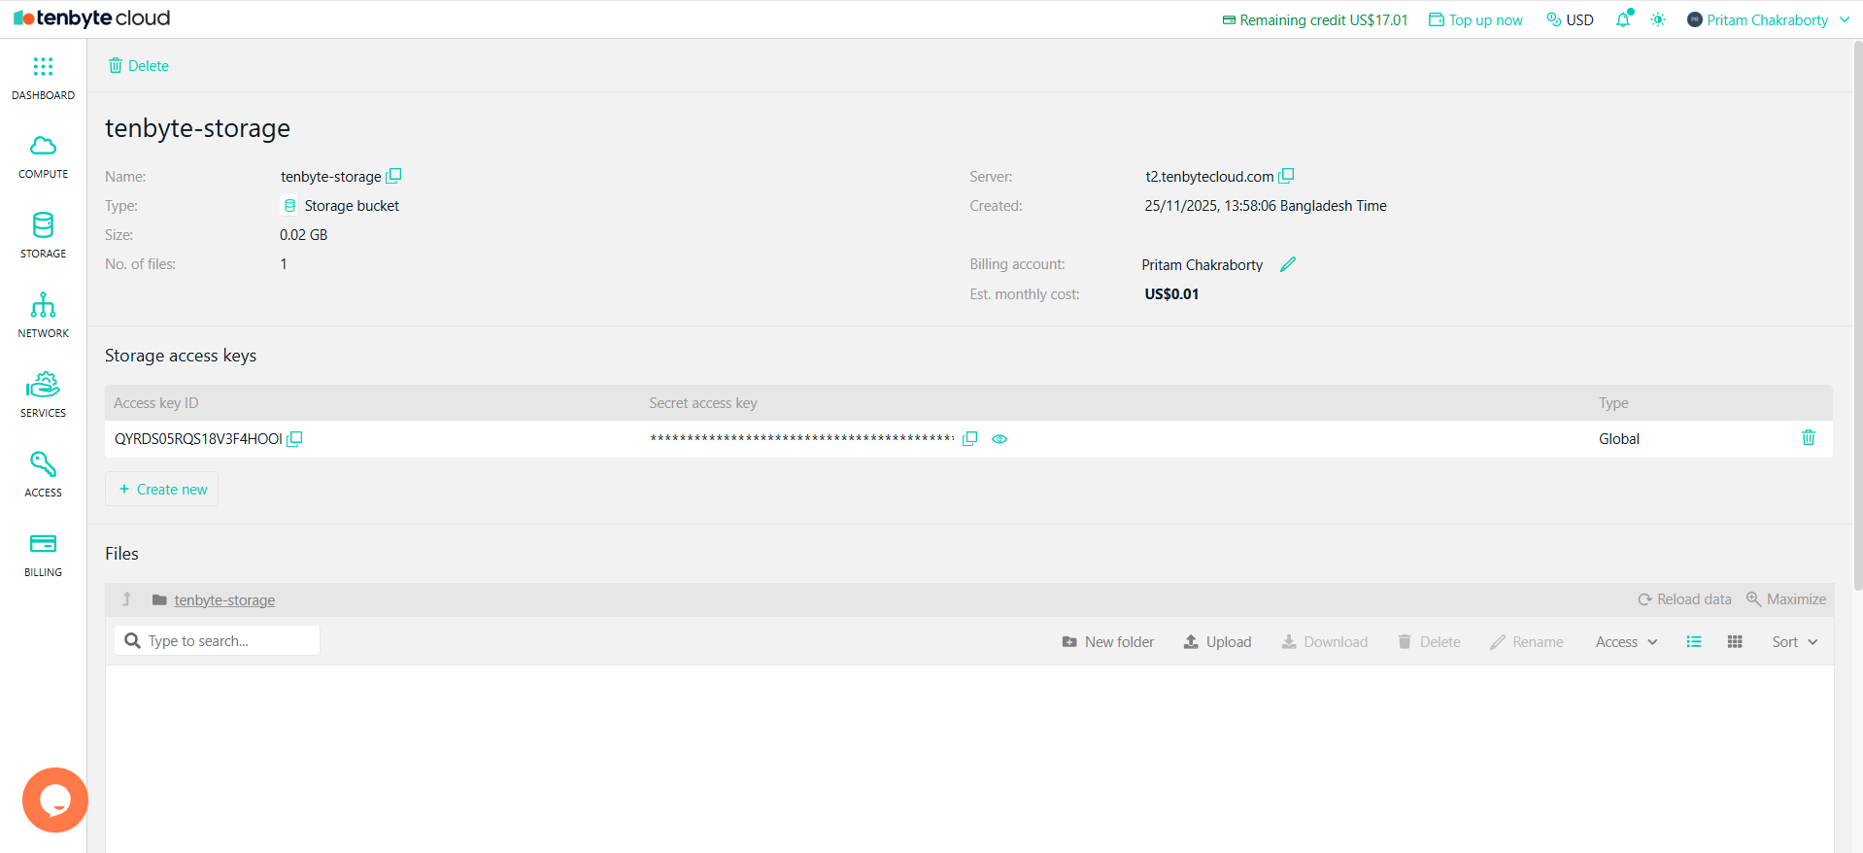Click the Remaining credit US$17.01 indicator
This screenshot has height=853, width=1863.
tap(1315, 19)
